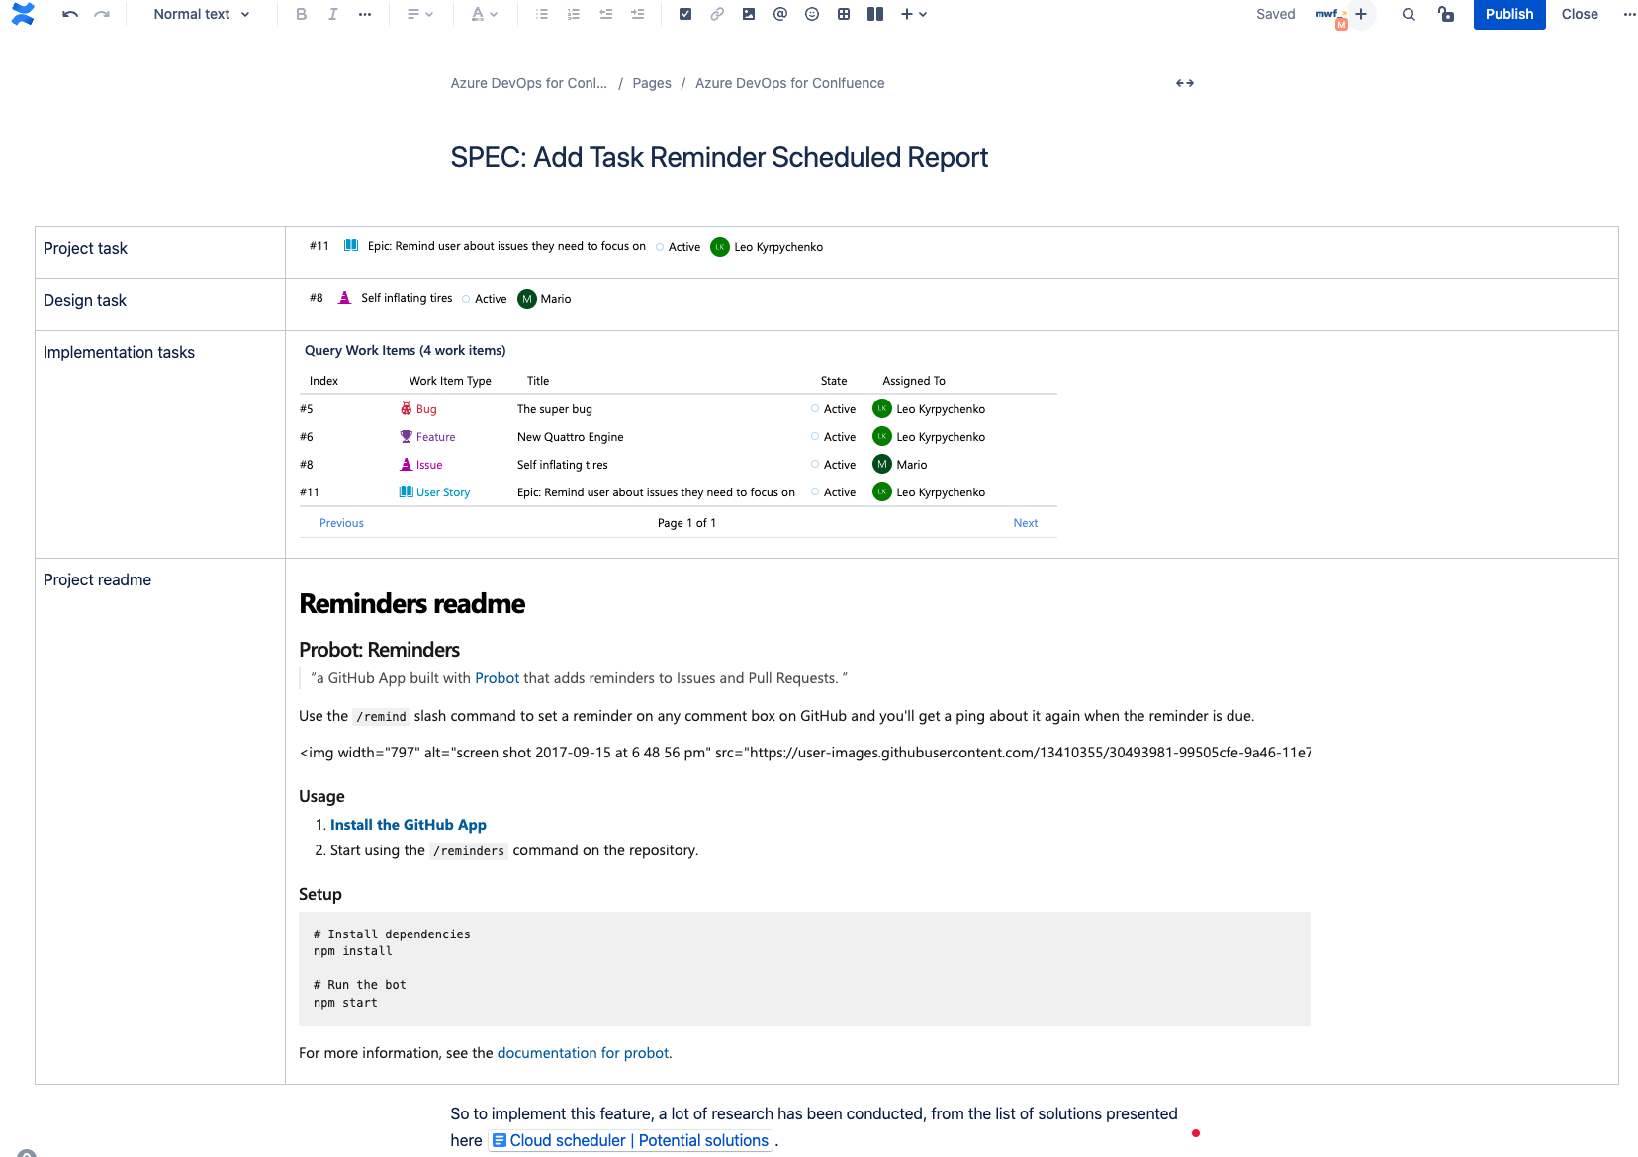This screenshot has width=1638, height=1157.
Task: Click the mention @ icon
Action: point(780,14)
